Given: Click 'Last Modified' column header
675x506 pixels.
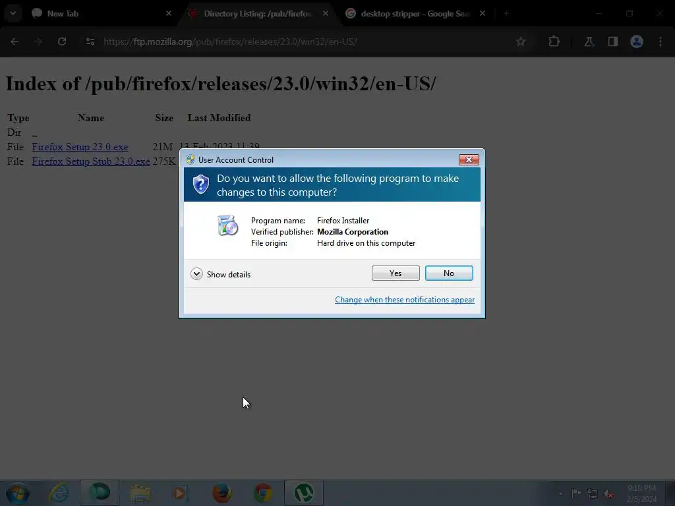Looking at the screenshot, I should tap(219, 118).
